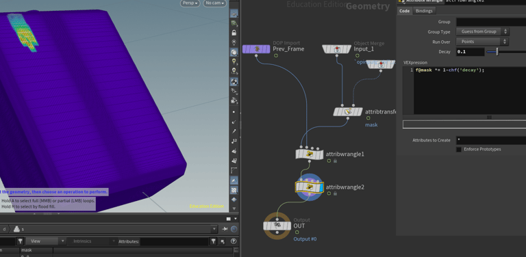This screenshot has height=257, width=526.
Task: Open the No cam camera menu
Action: (x=214, y=3)
